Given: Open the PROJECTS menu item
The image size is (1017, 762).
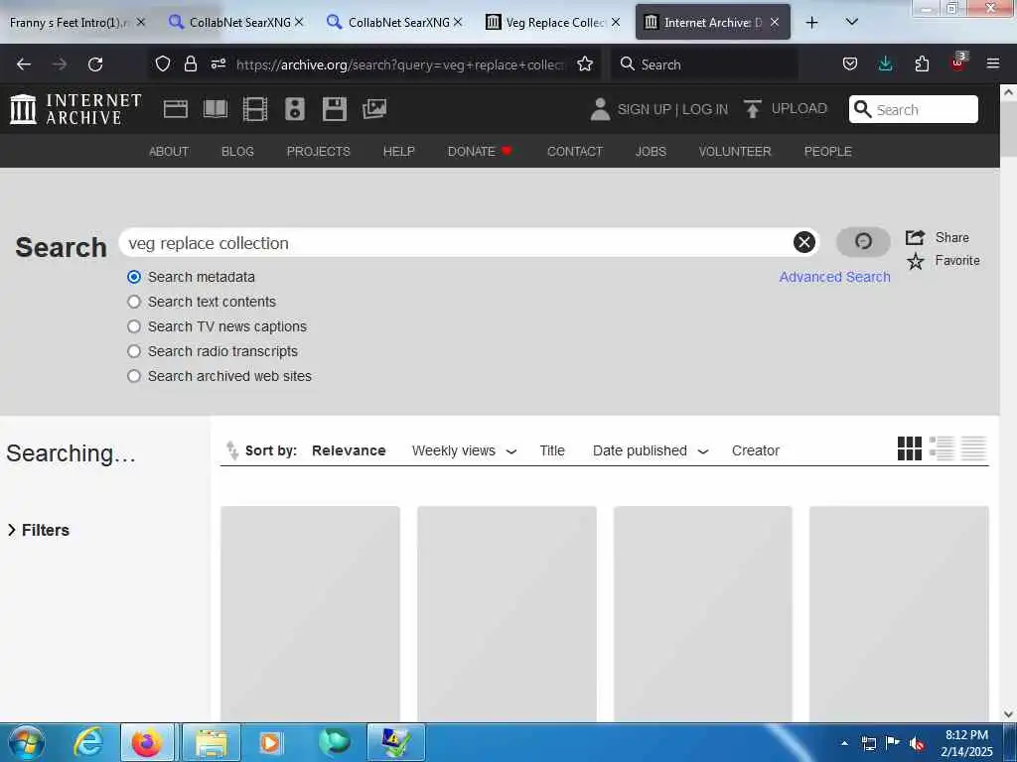Looking at the screenshot, I should (x=319, y=151).
